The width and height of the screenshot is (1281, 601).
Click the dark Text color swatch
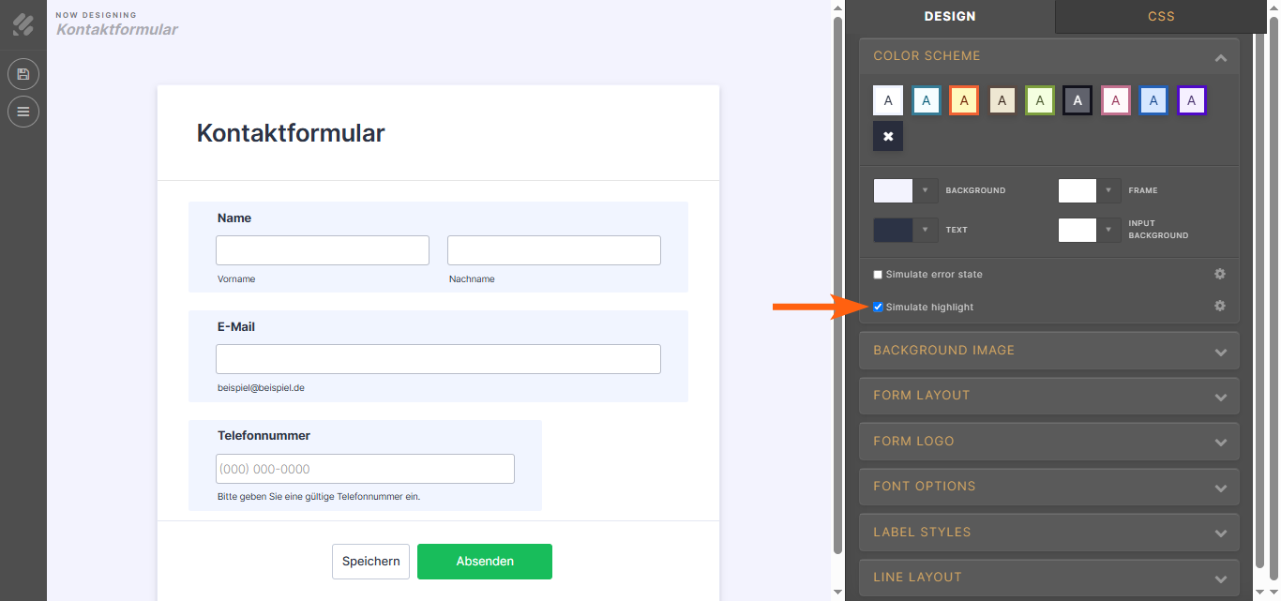click(x=893, y=230)
